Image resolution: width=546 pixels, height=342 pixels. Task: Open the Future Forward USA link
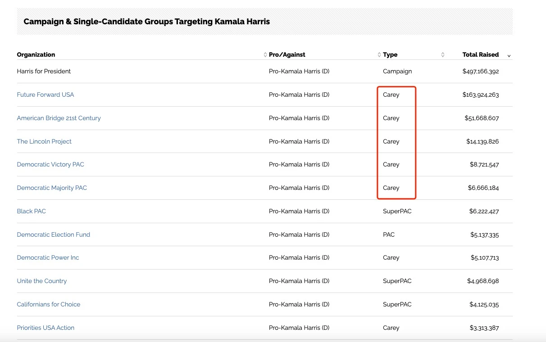tap(45, 95)
